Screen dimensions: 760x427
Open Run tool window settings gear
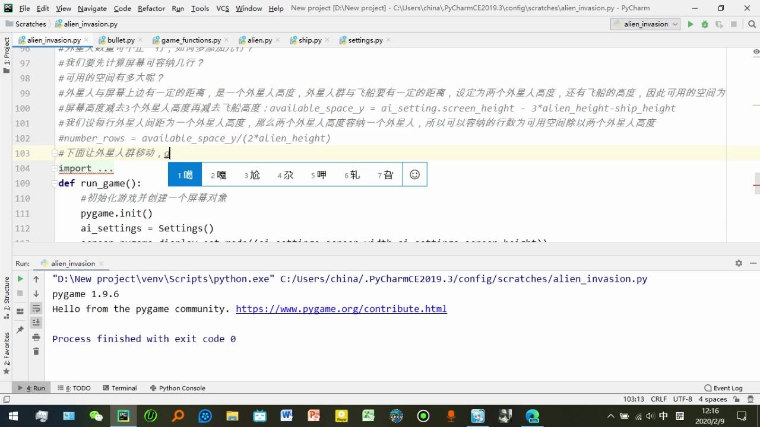738,263
